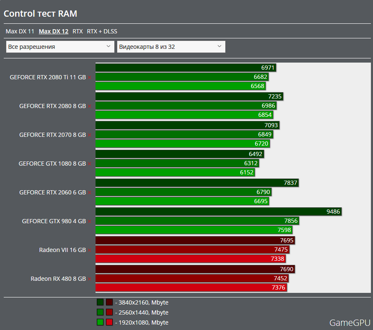Click the '1920x1080, Mbyte' legend text
Screen dimensions: 373x330
coord(144,322)
